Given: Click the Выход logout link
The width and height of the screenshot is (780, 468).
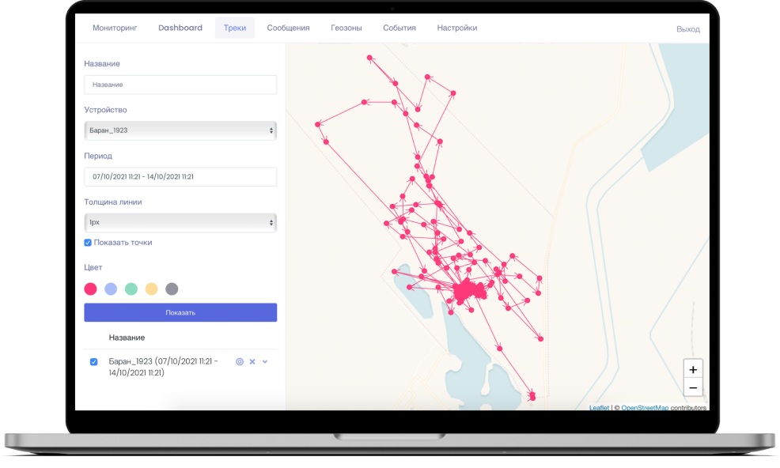Looking at the screenshot, I should coord(688,29).
